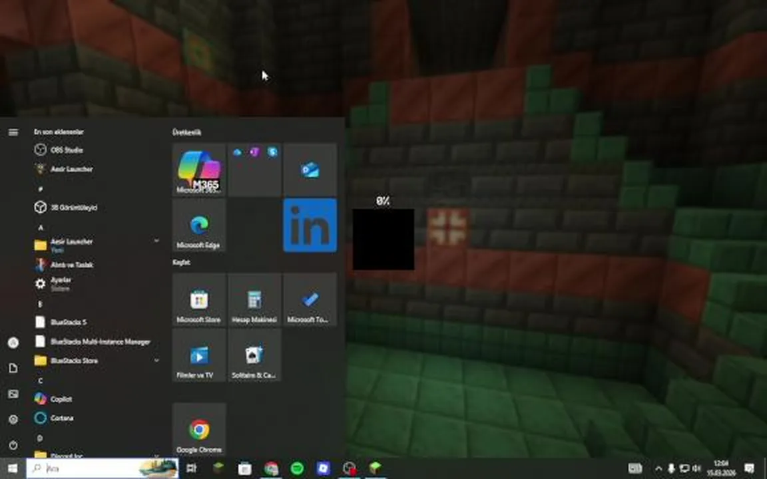The width and height of the screenshot is (767, 479).
Task: Open Chrome from the taskbar
Action: point(271,468)
